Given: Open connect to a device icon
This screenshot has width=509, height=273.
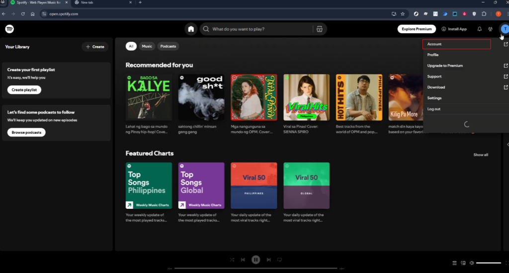Looking at the screenshot, I should [463, 263].
